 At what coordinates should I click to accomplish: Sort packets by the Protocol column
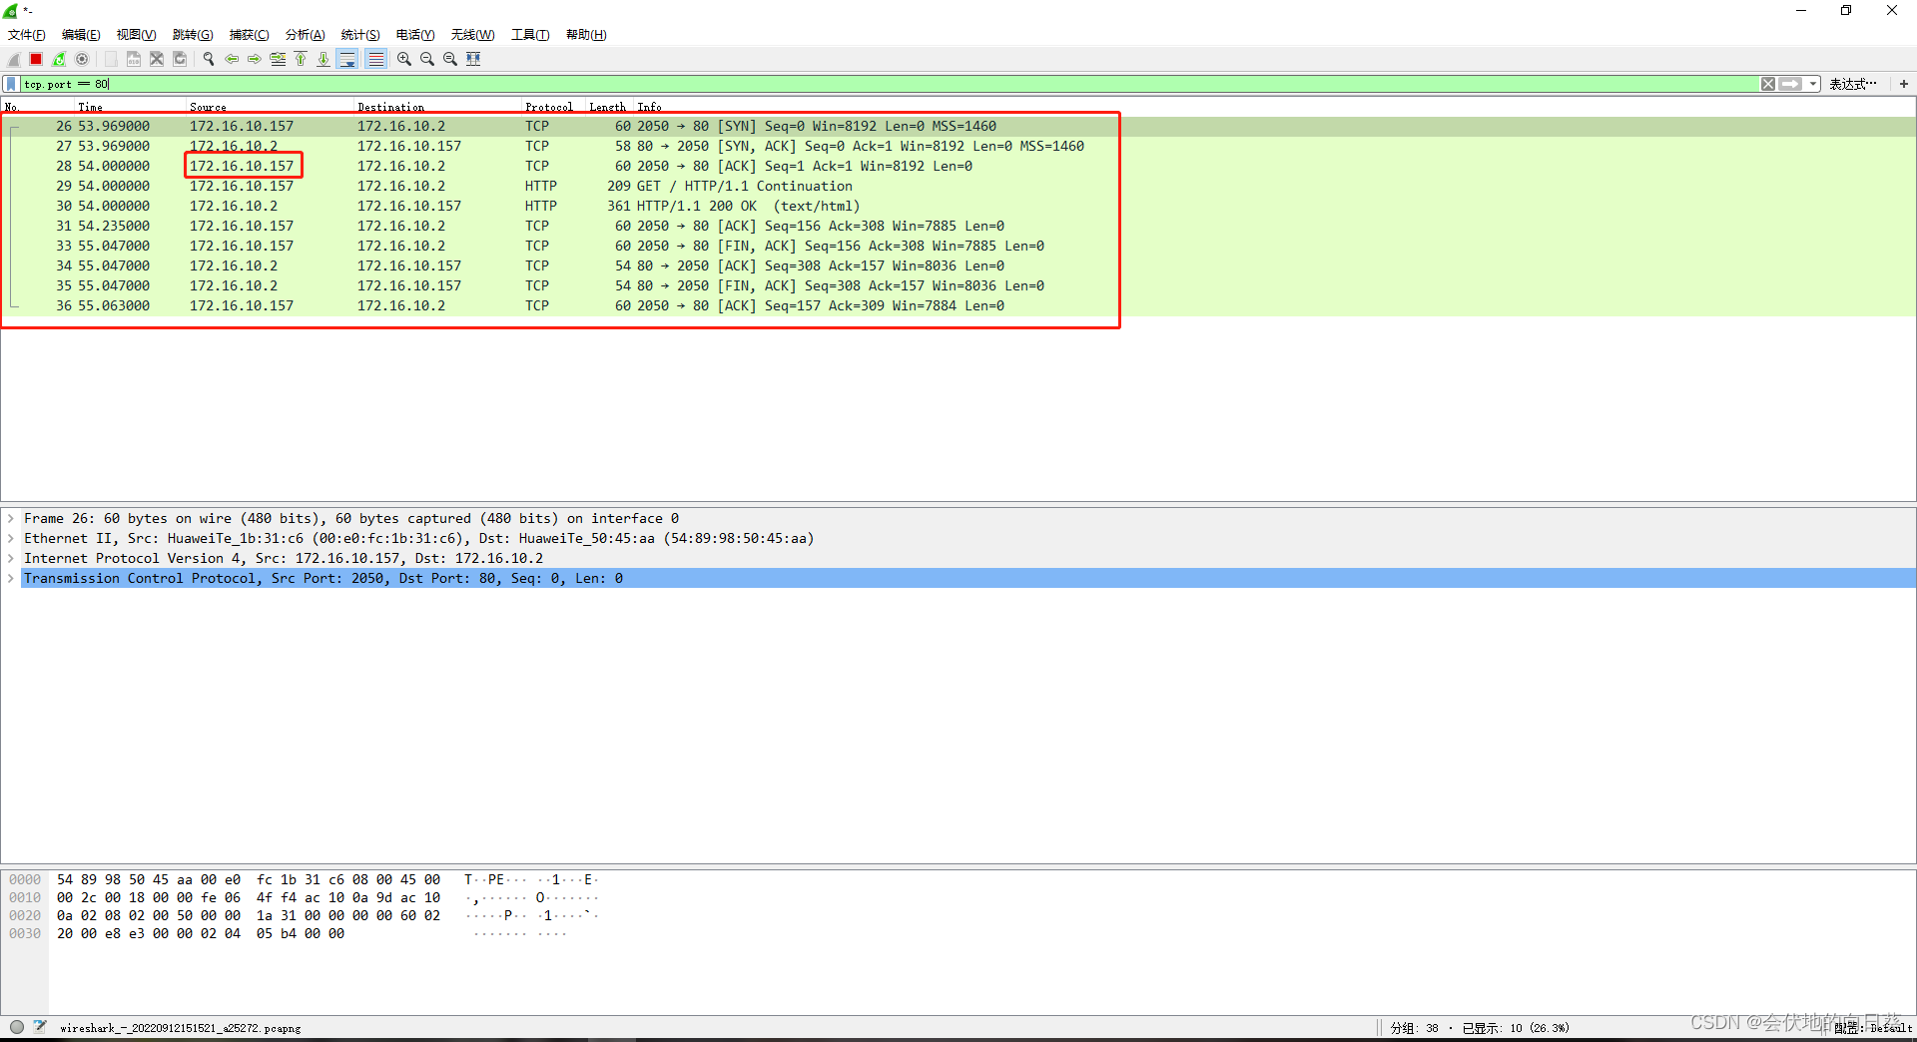point(554,107)
